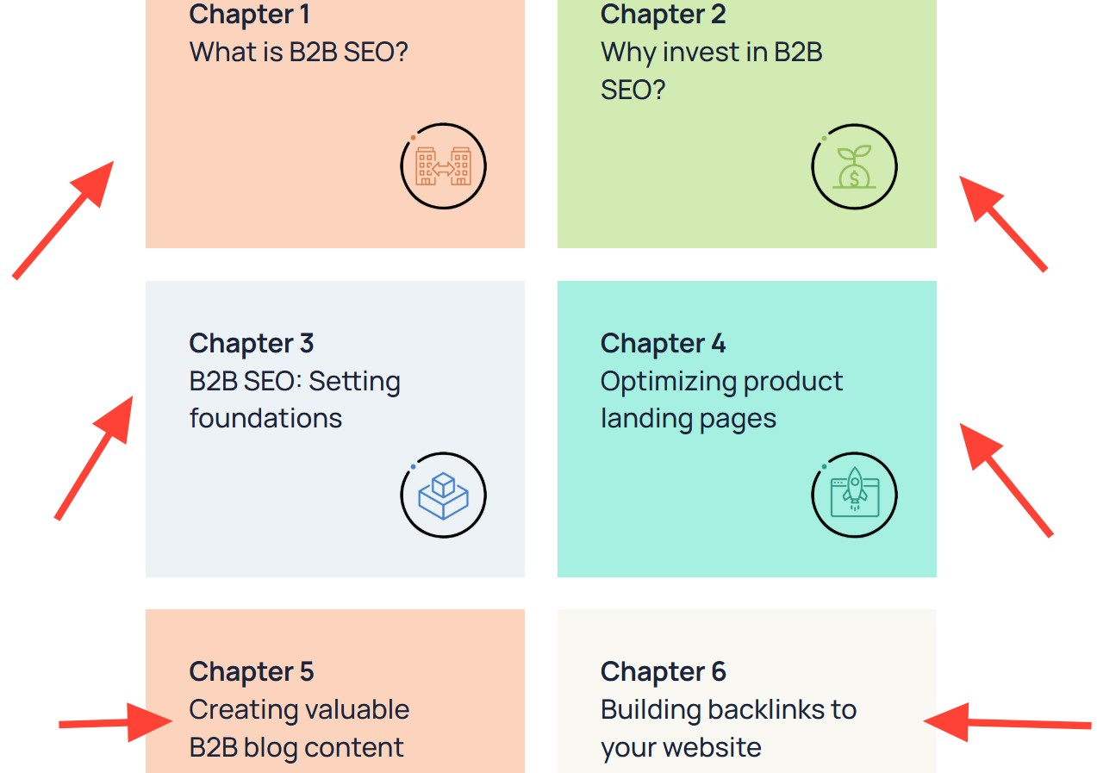The width and height of the screenshot is (1097, 773).
Task: Click the Chapter 3 heading
Action: (x=251, y=343)
